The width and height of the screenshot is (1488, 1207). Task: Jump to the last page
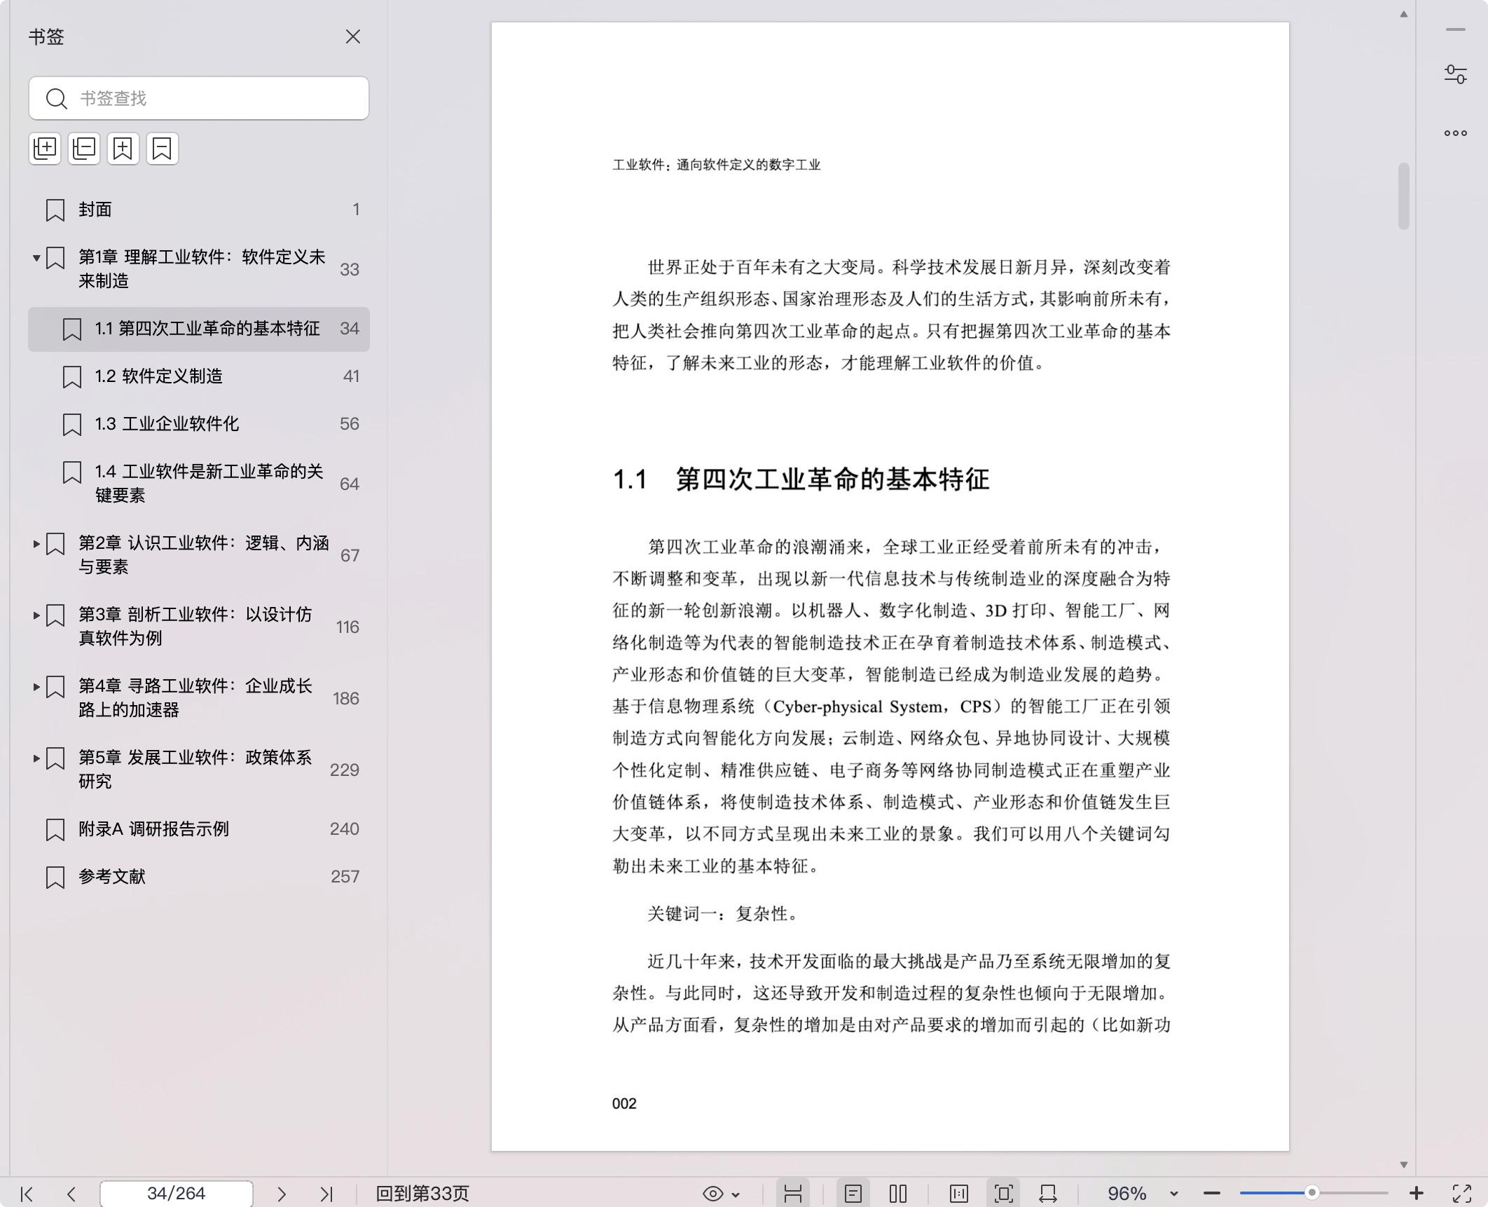point(326,1194)
